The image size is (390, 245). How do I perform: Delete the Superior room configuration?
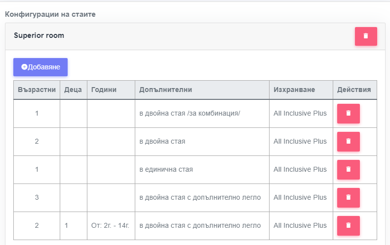tap(366, 36)
